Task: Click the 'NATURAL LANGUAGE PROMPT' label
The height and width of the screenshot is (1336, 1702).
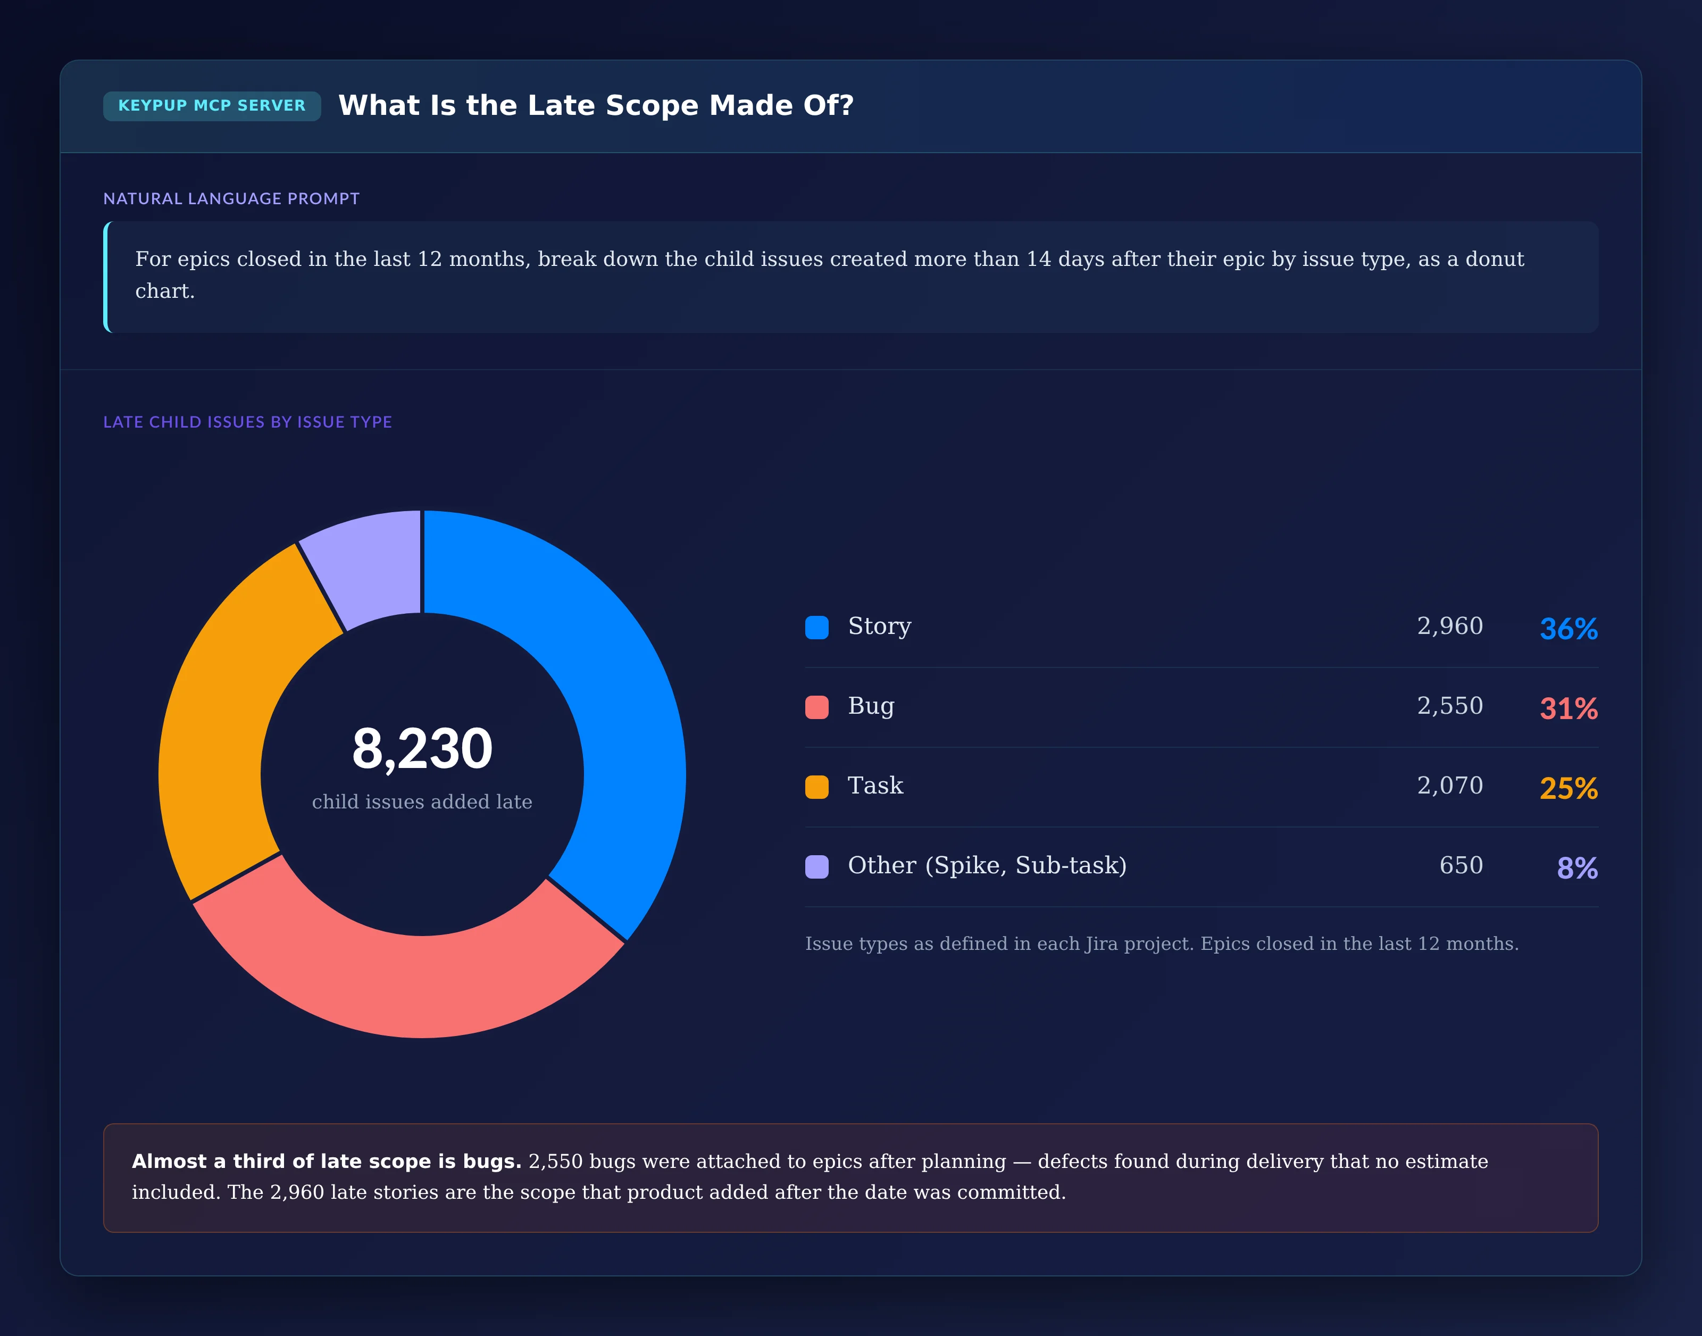Action: click(231, 199)
